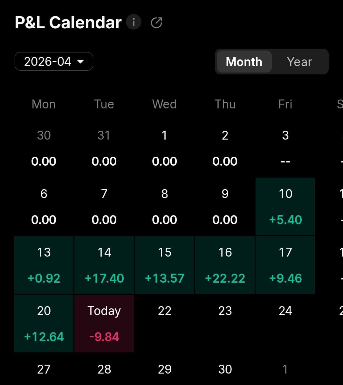
Task: Select April 3 with no data
Action: 285,148
